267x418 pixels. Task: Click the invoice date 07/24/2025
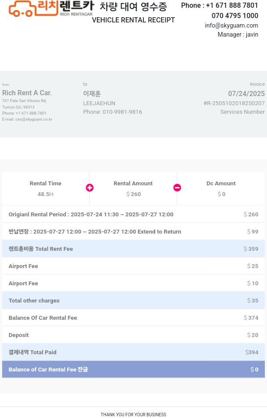tap(246, 94)
